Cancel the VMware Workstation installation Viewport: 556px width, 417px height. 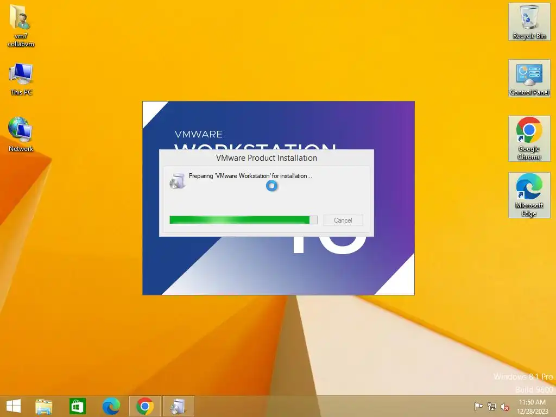343,220
